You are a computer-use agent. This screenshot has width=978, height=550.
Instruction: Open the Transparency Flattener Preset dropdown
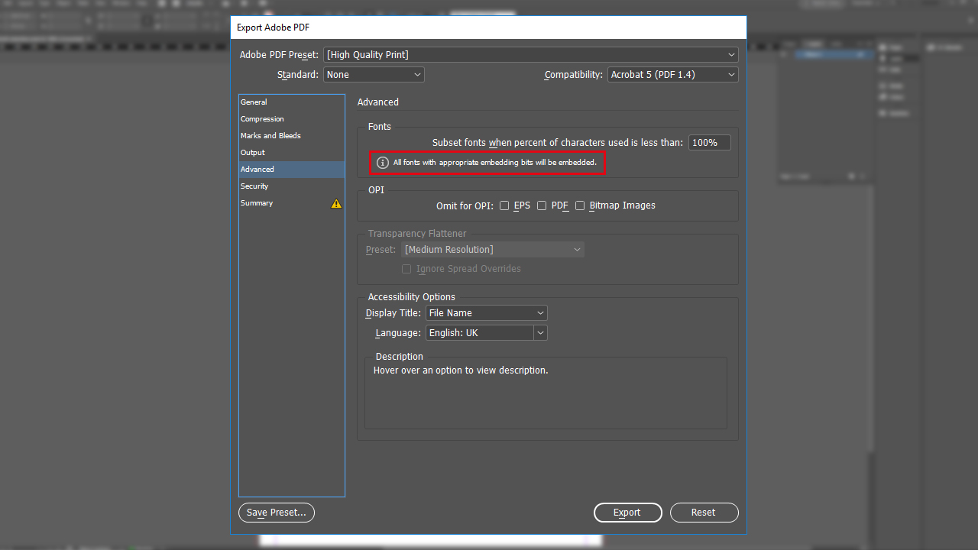[493, 249]
